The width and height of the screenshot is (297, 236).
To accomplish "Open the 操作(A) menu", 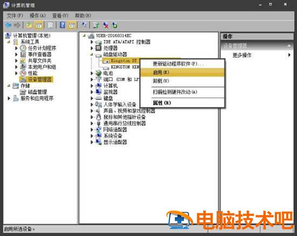I will [x=38, y=15].
